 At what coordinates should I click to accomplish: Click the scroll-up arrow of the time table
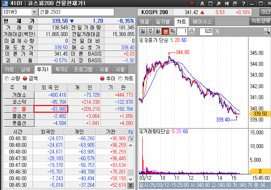[131, 145]
